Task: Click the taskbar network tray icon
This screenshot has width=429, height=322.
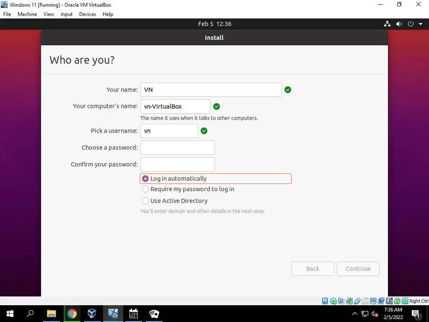Action: click(365, 314)
